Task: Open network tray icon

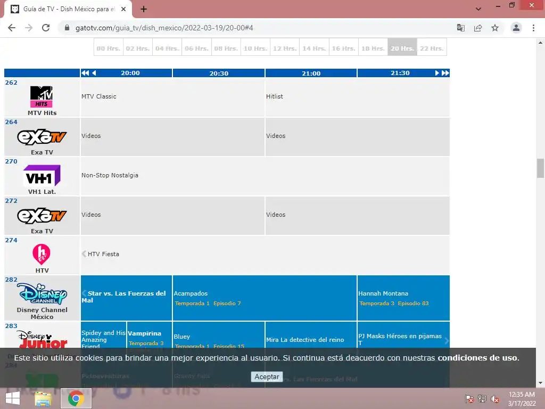Action: (482, 399)
